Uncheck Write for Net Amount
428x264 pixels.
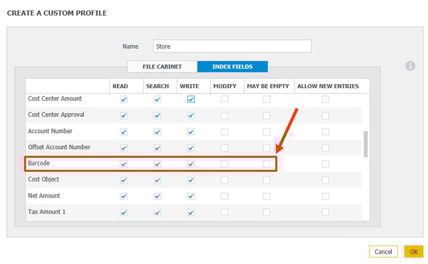pyautogui.click(x=191, y=196)
